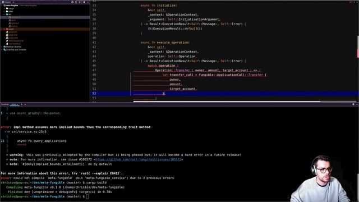
Task: Hide the Project panel with the minimize icon
Action: click(88, 2)
